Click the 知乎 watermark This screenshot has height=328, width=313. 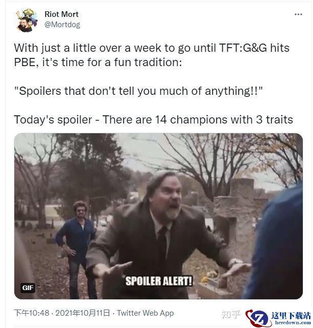click(x=231, y=314)
